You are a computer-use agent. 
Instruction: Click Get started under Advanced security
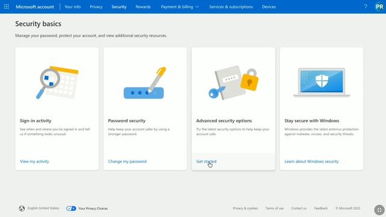(206, 162)
